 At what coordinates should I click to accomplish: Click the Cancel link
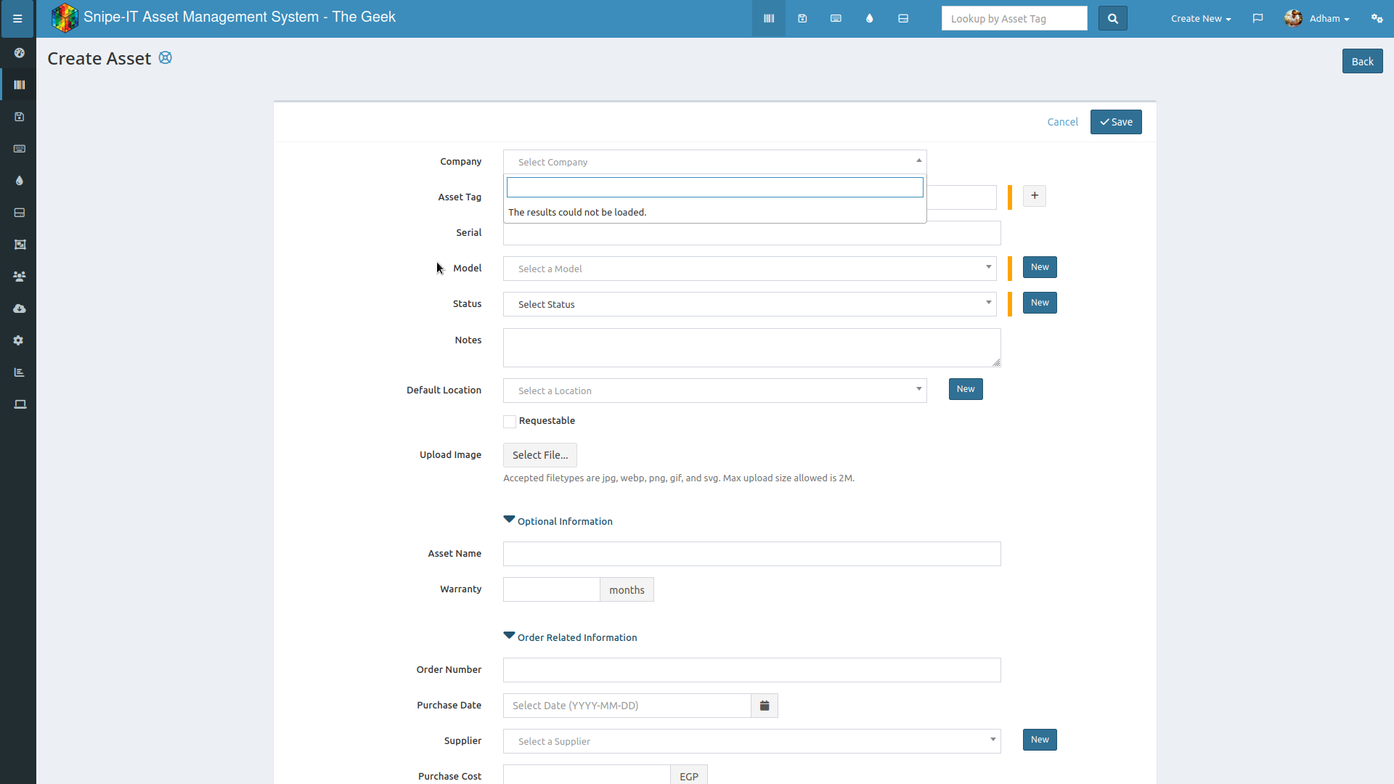[x=1062, y=122]
